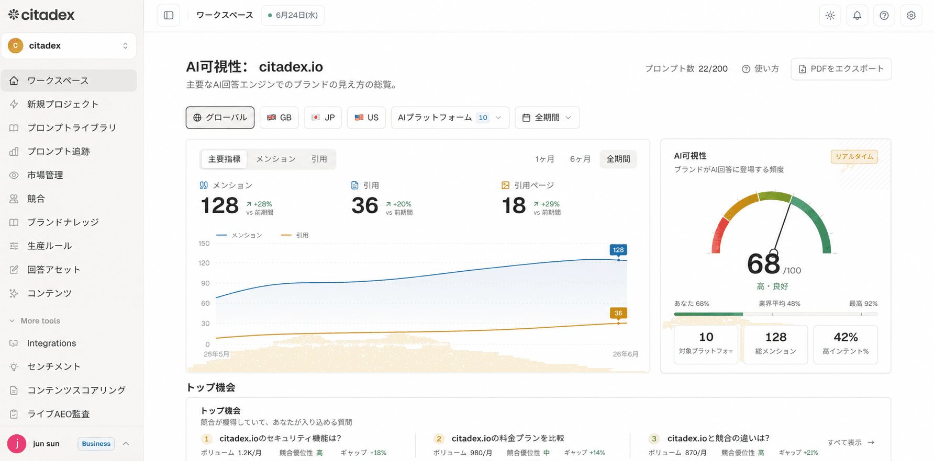Open the citadex workspace switcher

(69, 45)
